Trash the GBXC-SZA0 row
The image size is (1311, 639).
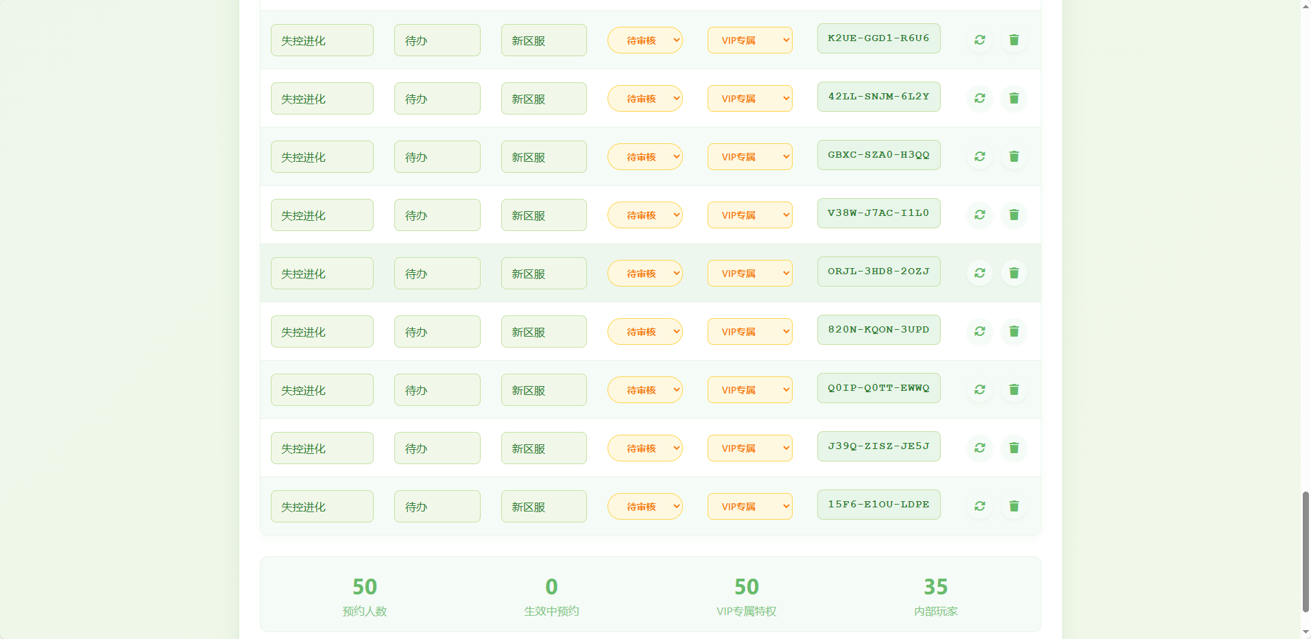tap(1014, 156)
